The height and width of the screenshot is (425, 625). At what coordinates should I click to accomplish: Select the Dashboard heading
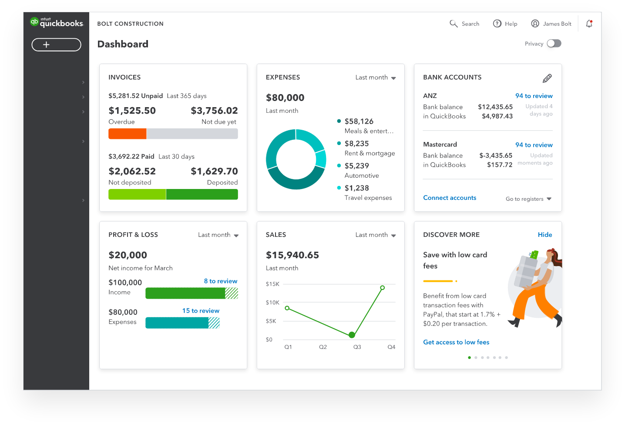[x=123, y=44]
